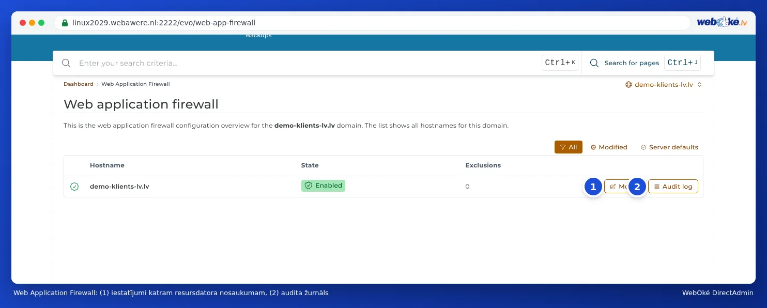Screen dimensions: 767x308
Task: Click the Ctrl+J shortcut badge
Action: 682,63
